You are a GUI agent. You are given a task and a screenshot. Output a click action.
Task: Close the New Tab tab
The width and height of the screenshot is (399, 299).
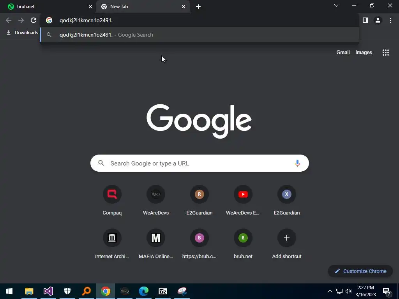pyautogui.click(x=184, y=7)
